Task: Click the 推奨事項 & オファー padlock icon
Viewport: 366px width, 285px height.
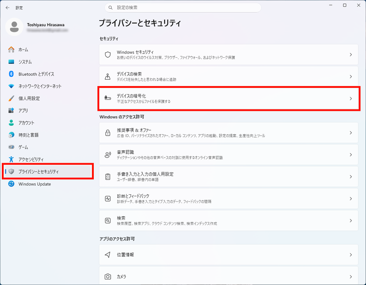Action: [108, 132]
